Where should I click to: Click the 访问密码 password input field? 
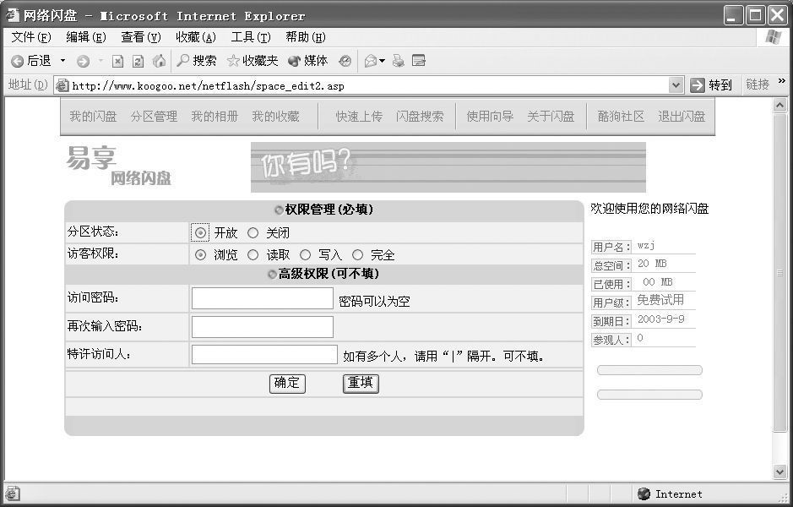[263, 299]
